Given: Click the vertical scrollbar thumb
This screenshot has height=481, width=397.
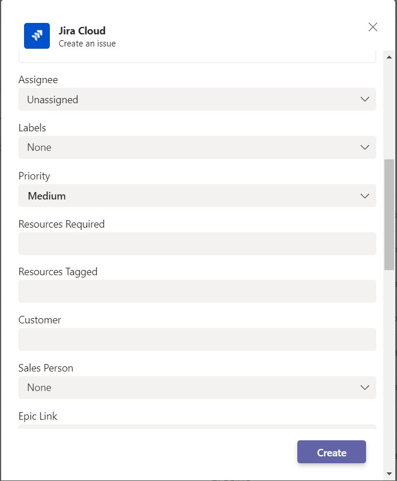Looking at the screenshot, I should point(390,215).
